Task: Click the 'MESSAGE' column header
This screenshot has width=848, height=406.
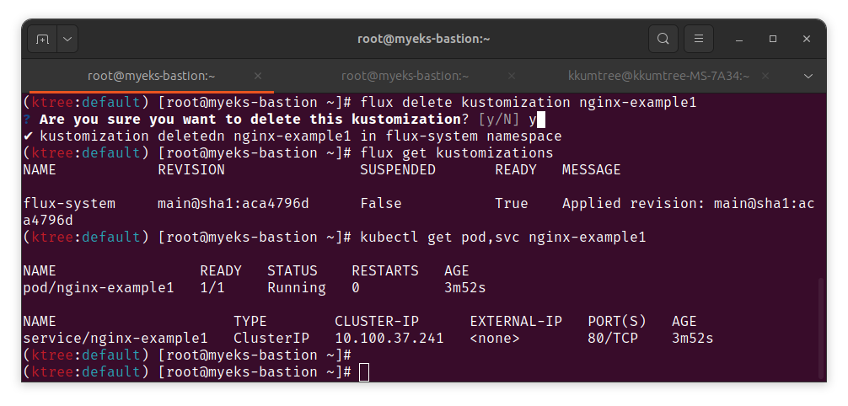Action: pos(592,170)
